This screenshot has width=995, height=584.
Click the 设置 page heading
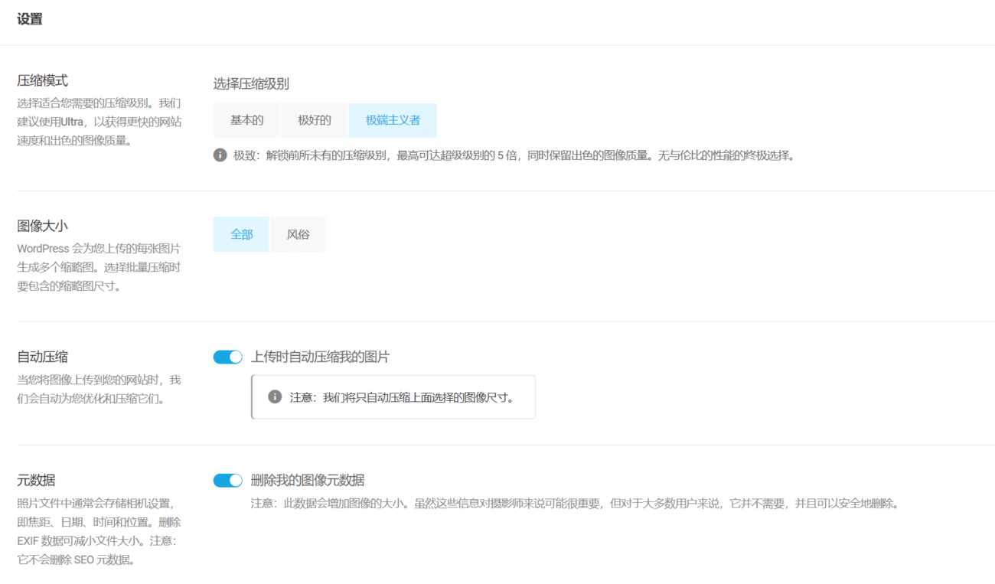click(x=30, y=19)
